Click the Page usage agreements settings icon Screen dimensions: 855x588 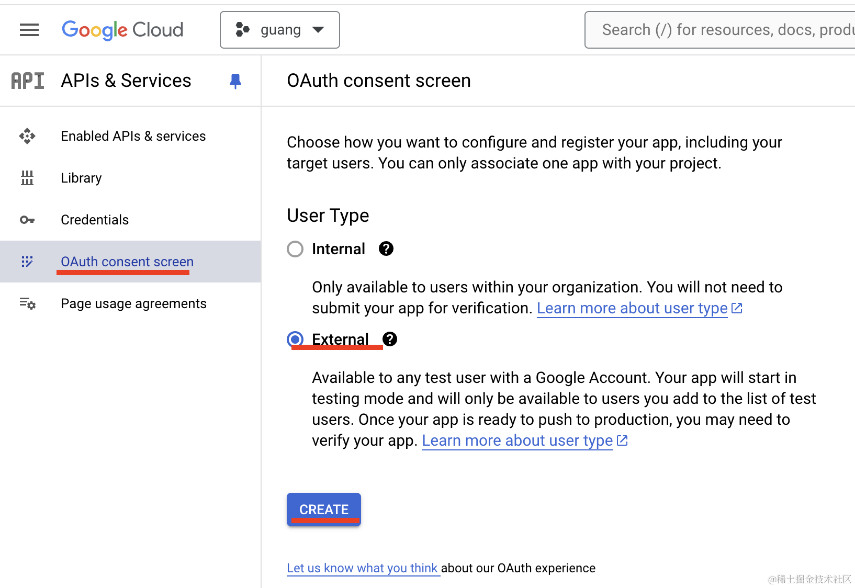coord(27,303)
